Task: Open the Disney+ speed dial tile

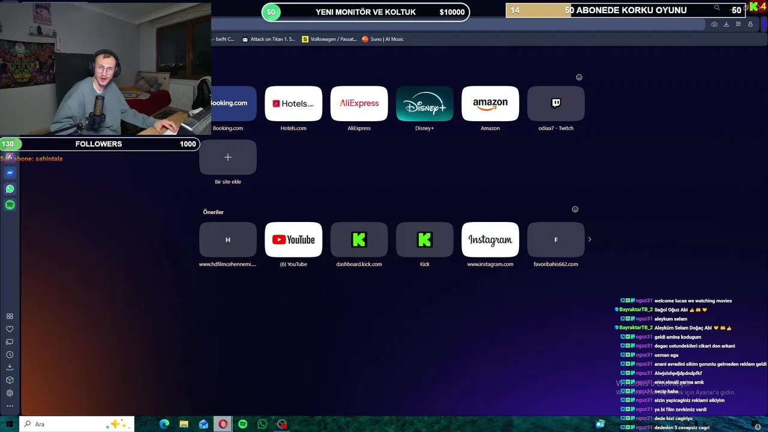Action: tap(424, 103)
